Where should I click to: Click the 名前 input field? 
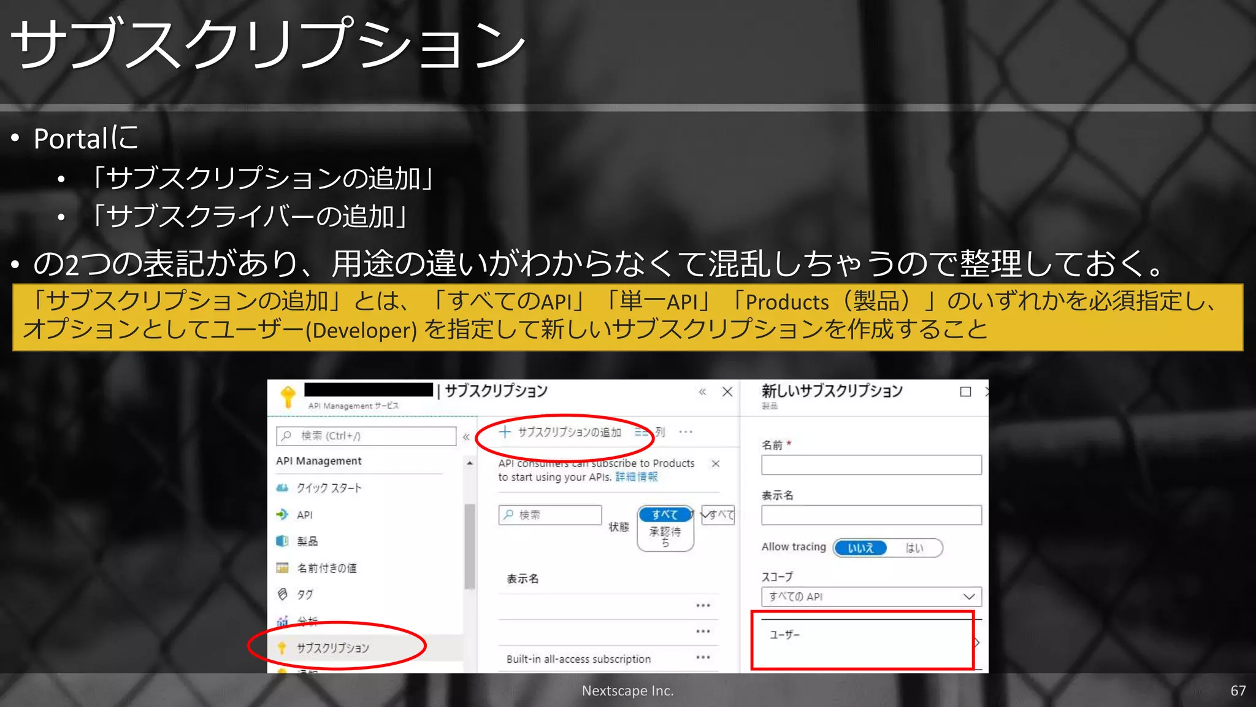tap(871, 465)
